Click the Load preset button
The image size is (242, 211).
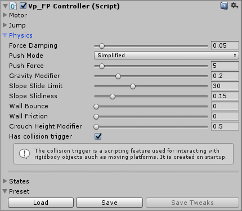41,203
